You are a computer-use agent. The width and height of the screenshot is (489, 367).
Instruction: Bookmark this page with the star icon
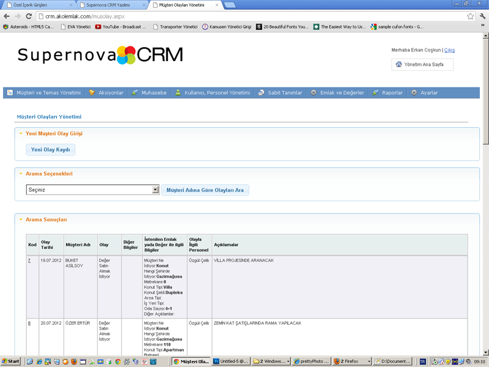470,17
